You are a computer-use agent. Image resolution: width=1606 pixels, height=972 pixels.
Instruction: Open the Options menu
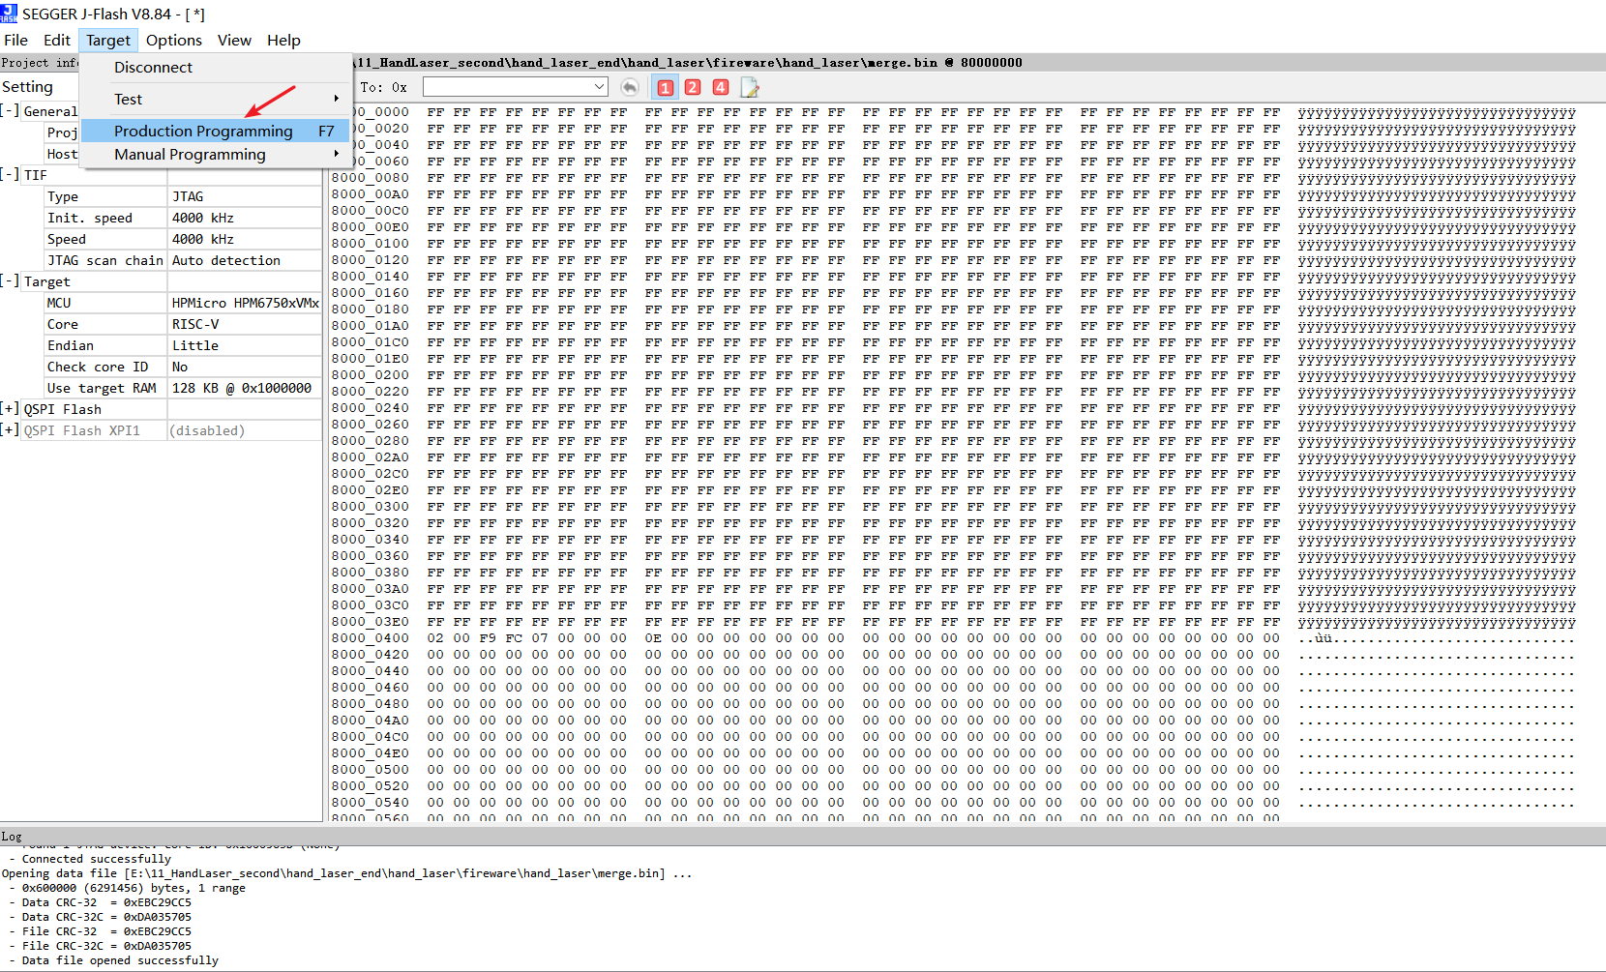(174, 40)
